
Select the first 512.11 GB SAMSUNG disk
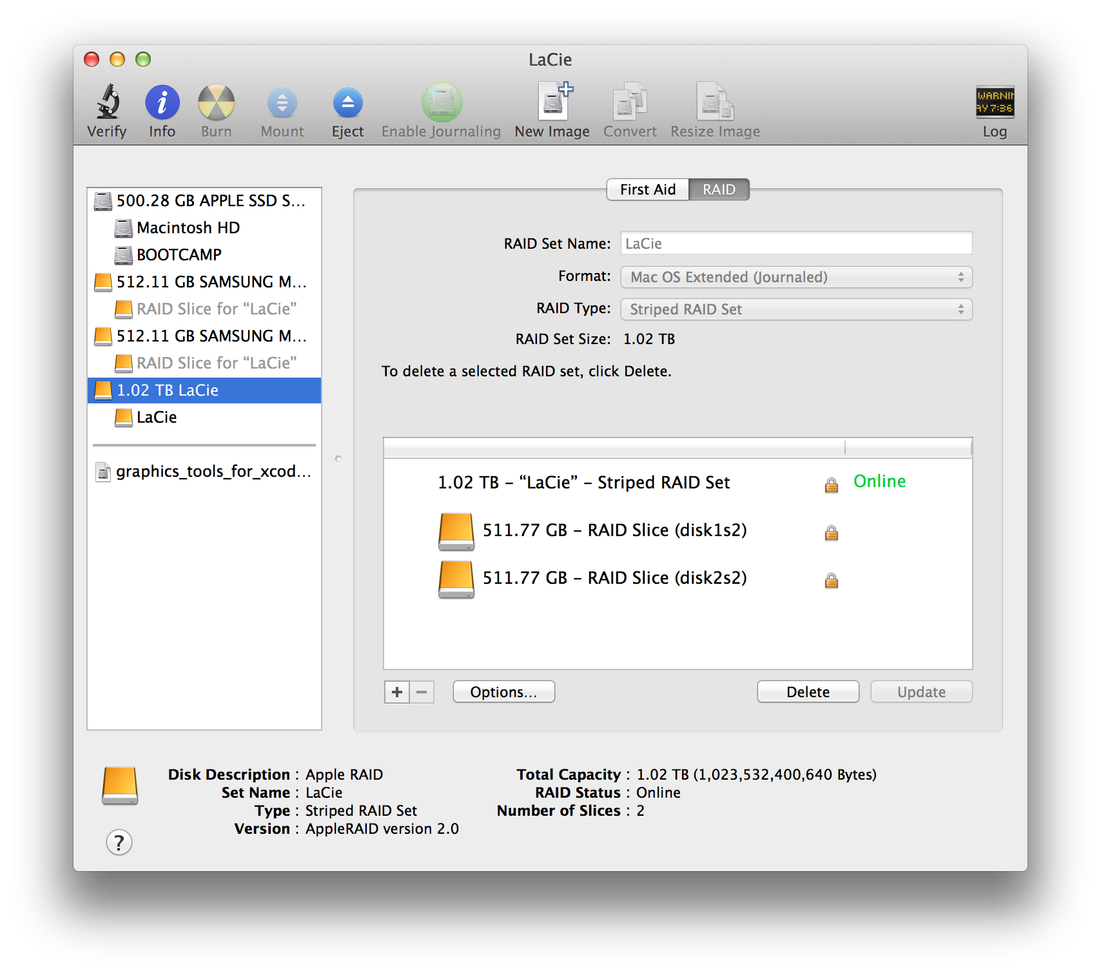pyautogui.click(x=204, y=282)
